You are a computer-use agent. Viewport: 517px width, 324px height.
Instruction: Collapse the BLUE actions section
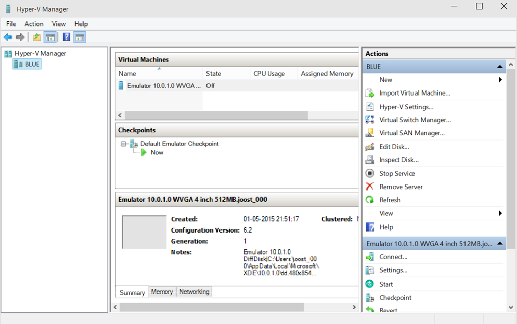(x=500, y=67)
